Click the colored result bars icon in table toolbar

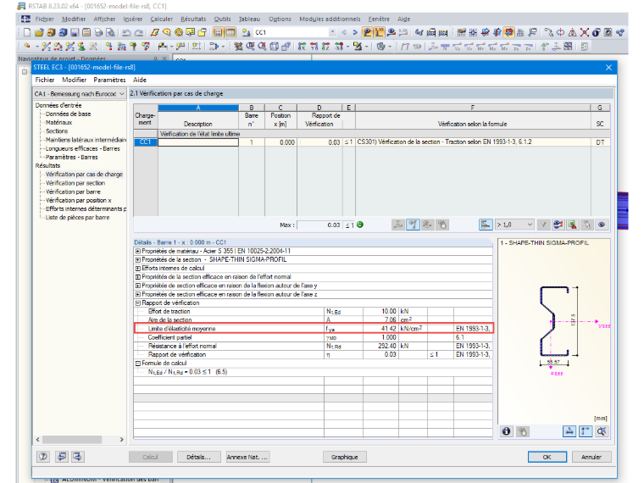point(558,225)
